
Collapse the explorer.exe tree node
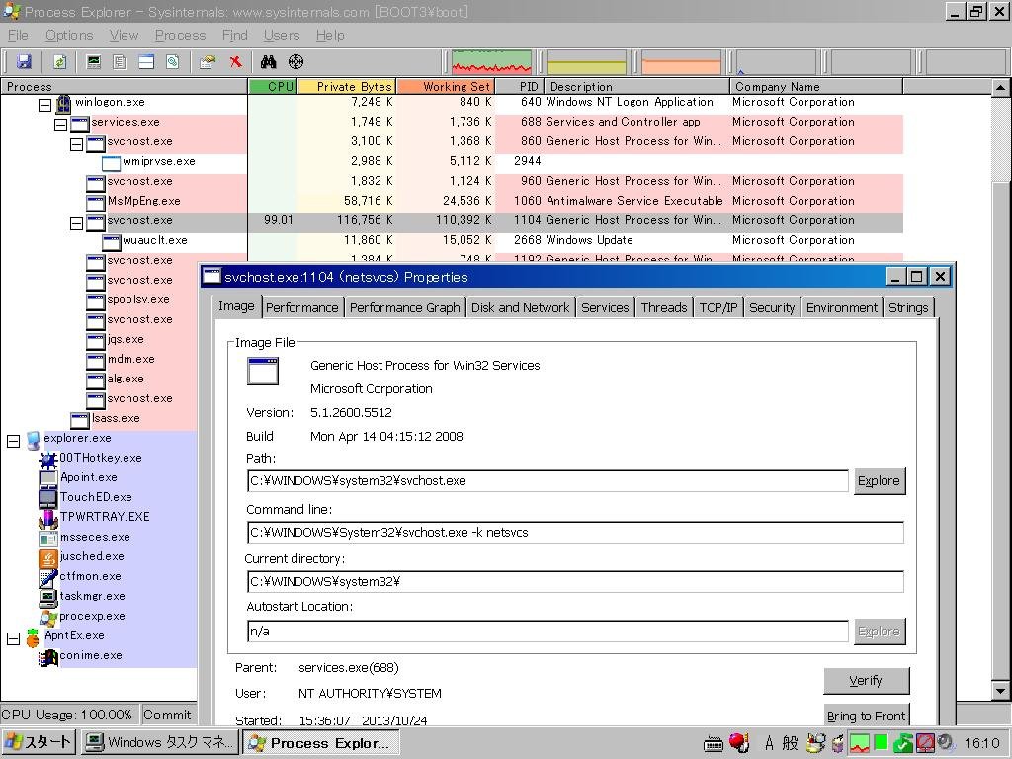click(14, 441)
